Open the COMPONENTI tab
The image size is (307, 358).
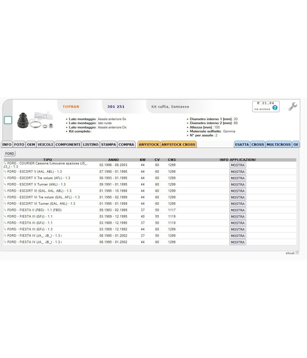[x=68, y=145]
